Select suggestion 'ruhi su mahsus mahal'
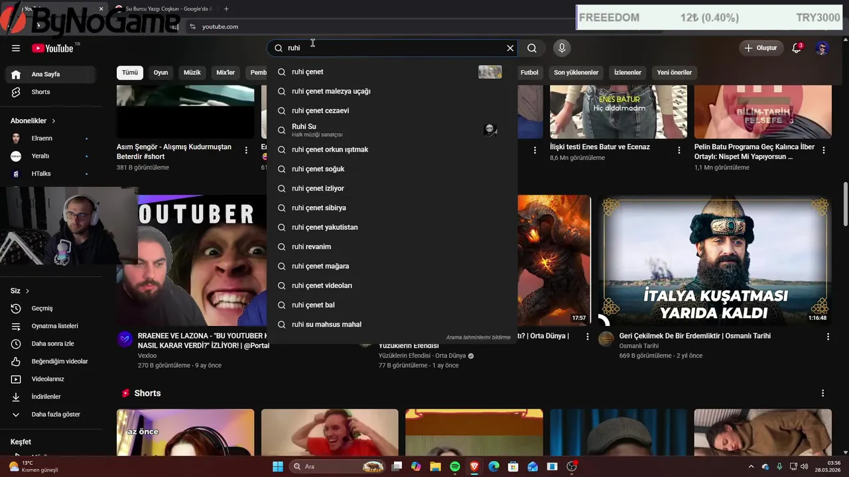This screenshot has height=477, width=849. pos(391,324)
